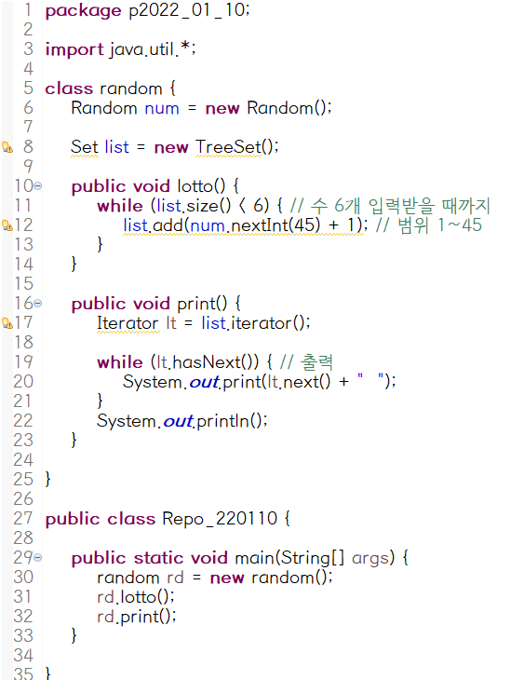Collapse the lotto() method fold on line 10
The image size is (524, 680).
[38, 186]
